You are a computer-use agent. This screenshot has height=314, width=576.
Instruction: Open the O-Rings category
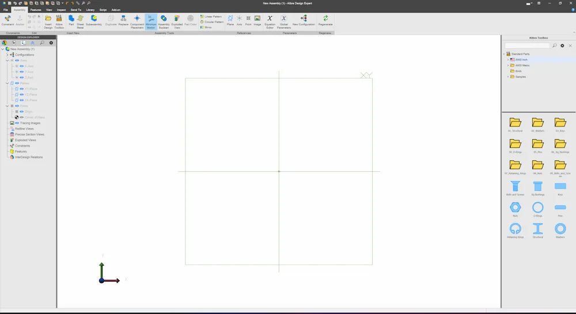538,209
